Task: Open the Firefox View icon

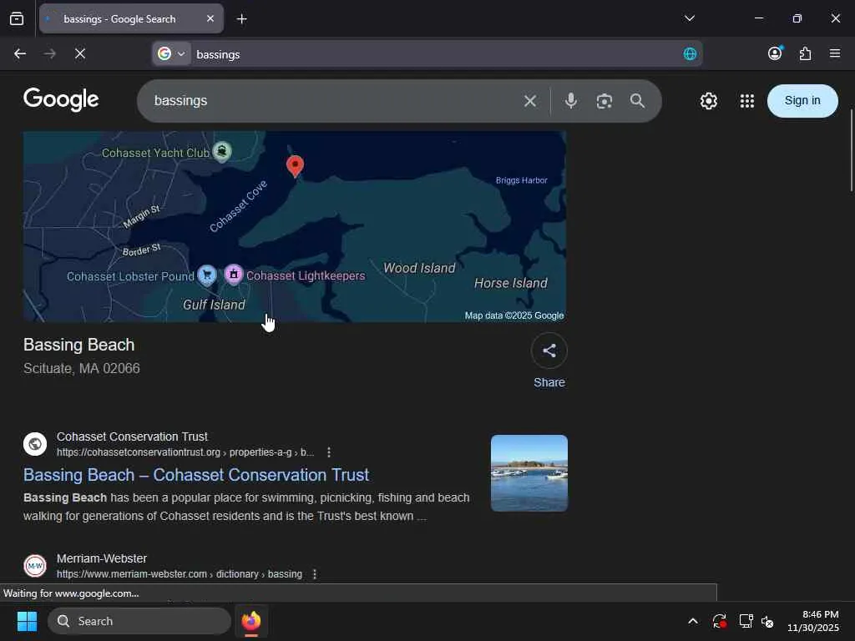Action: 17,19
